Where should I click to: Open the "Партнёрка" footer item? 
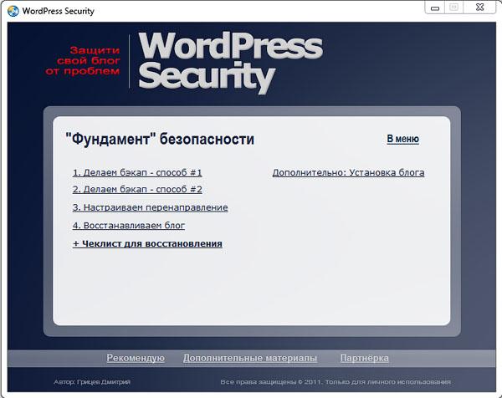[364, 358]
